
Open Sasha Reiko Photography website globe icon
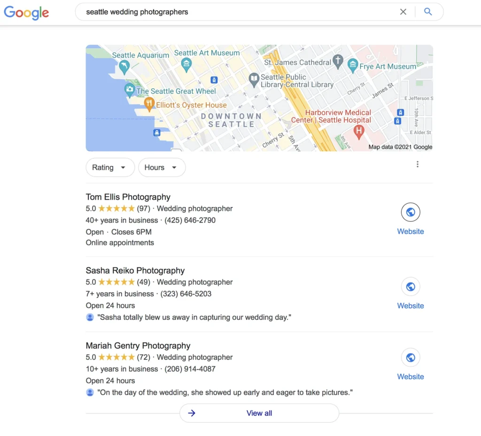tap(411, 287)
